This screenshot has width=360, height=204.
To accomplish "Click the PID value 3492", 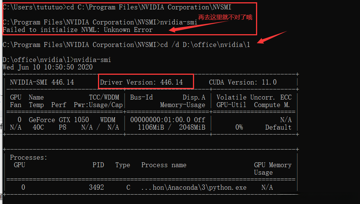I will point(96,187).
